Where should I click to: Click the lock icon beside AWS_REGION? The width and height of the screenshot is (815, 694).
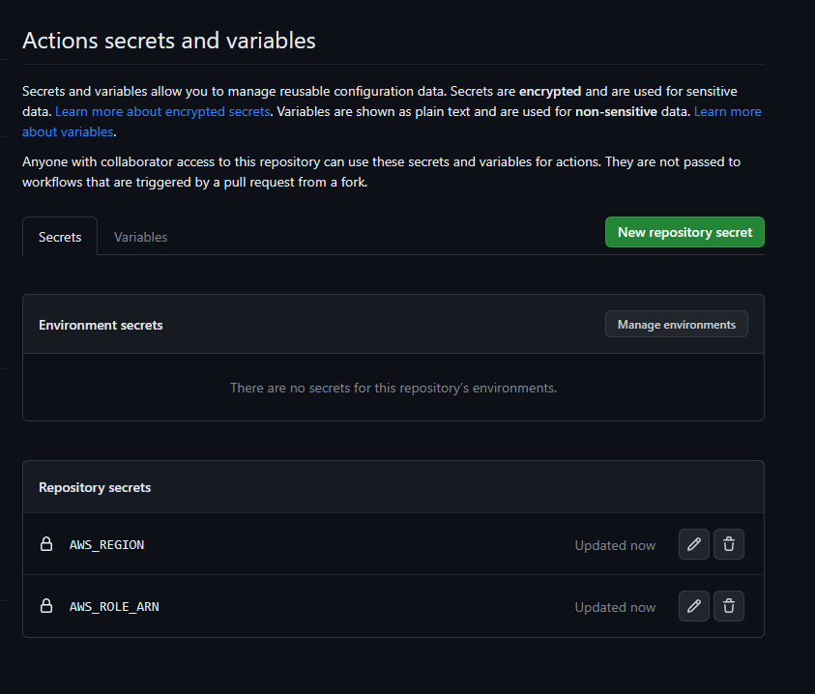coord(45,544)
